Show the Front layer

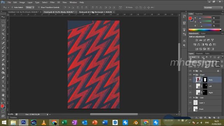coord(190,109)
